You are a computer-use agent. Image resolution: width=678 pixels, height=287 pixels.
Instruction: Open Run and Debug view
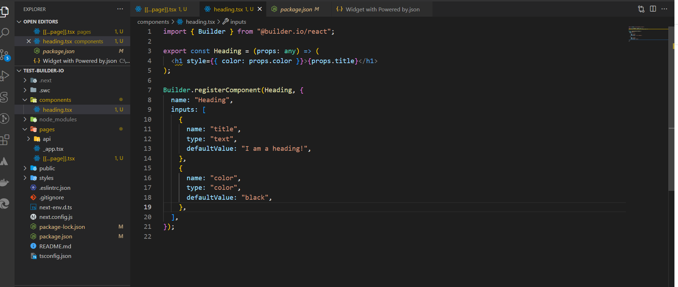point(5,76)
